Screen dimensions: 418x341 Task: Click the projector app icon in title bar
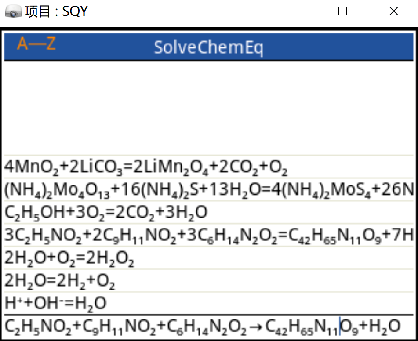[13, 12]
